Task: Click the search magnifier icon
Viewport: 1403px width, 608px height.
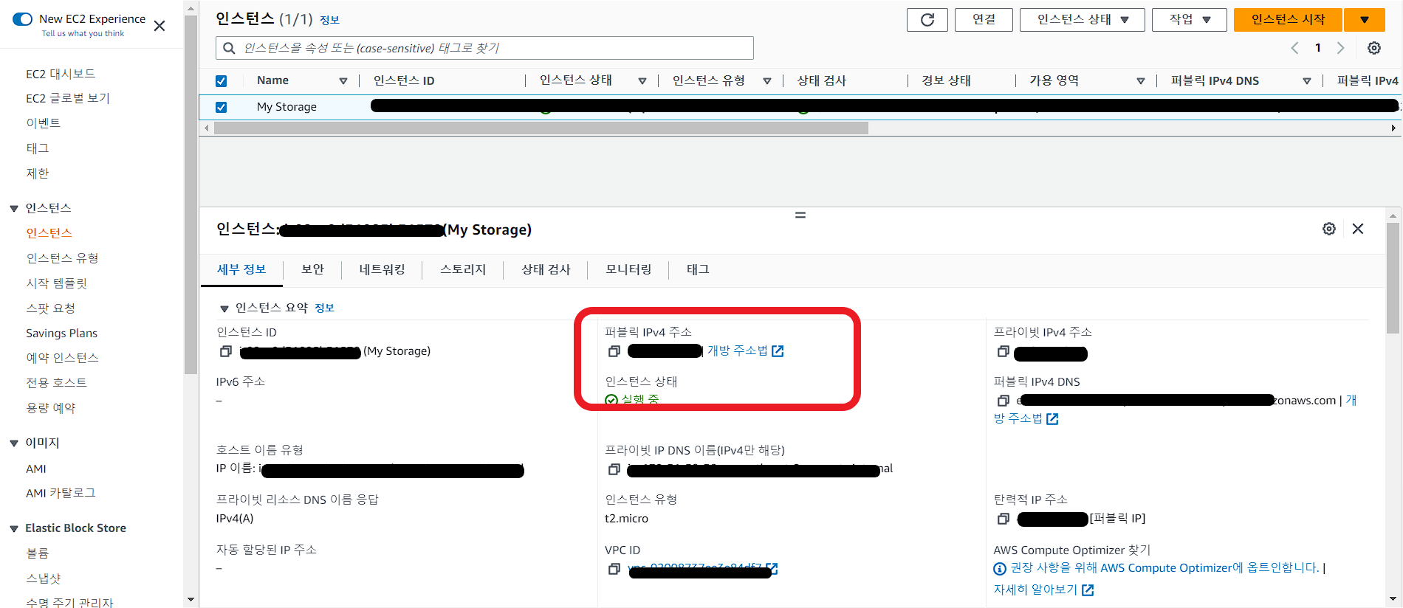Action: pos(230,48)
